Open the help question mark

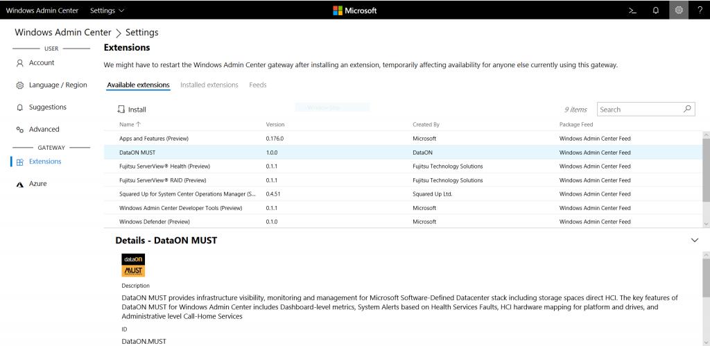[700, 10]
